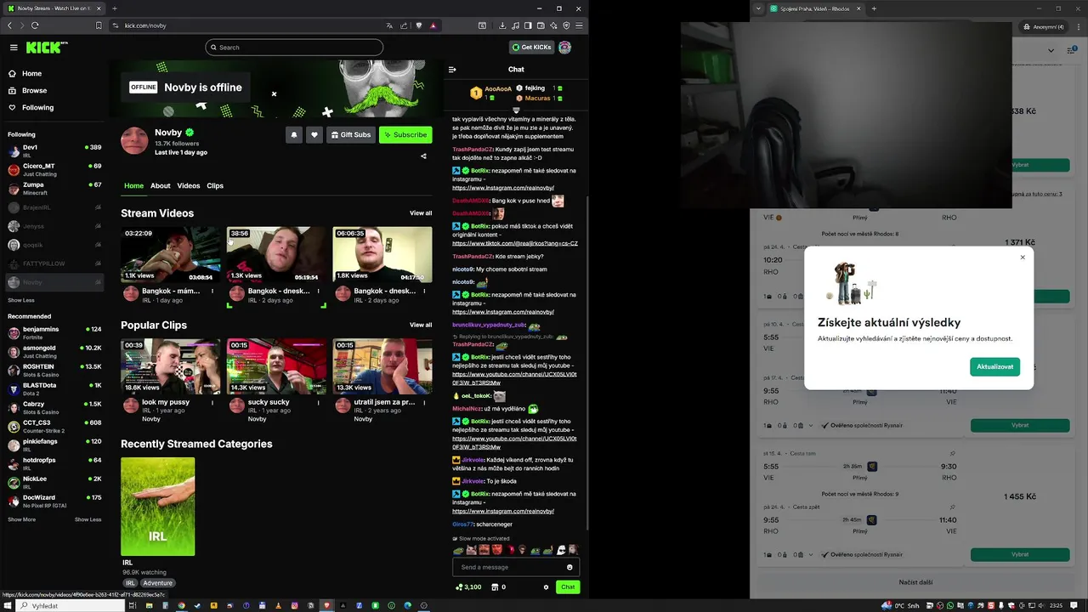Share Novby's channel
Screen dimensions: 1088x612
tap(423, 156)
